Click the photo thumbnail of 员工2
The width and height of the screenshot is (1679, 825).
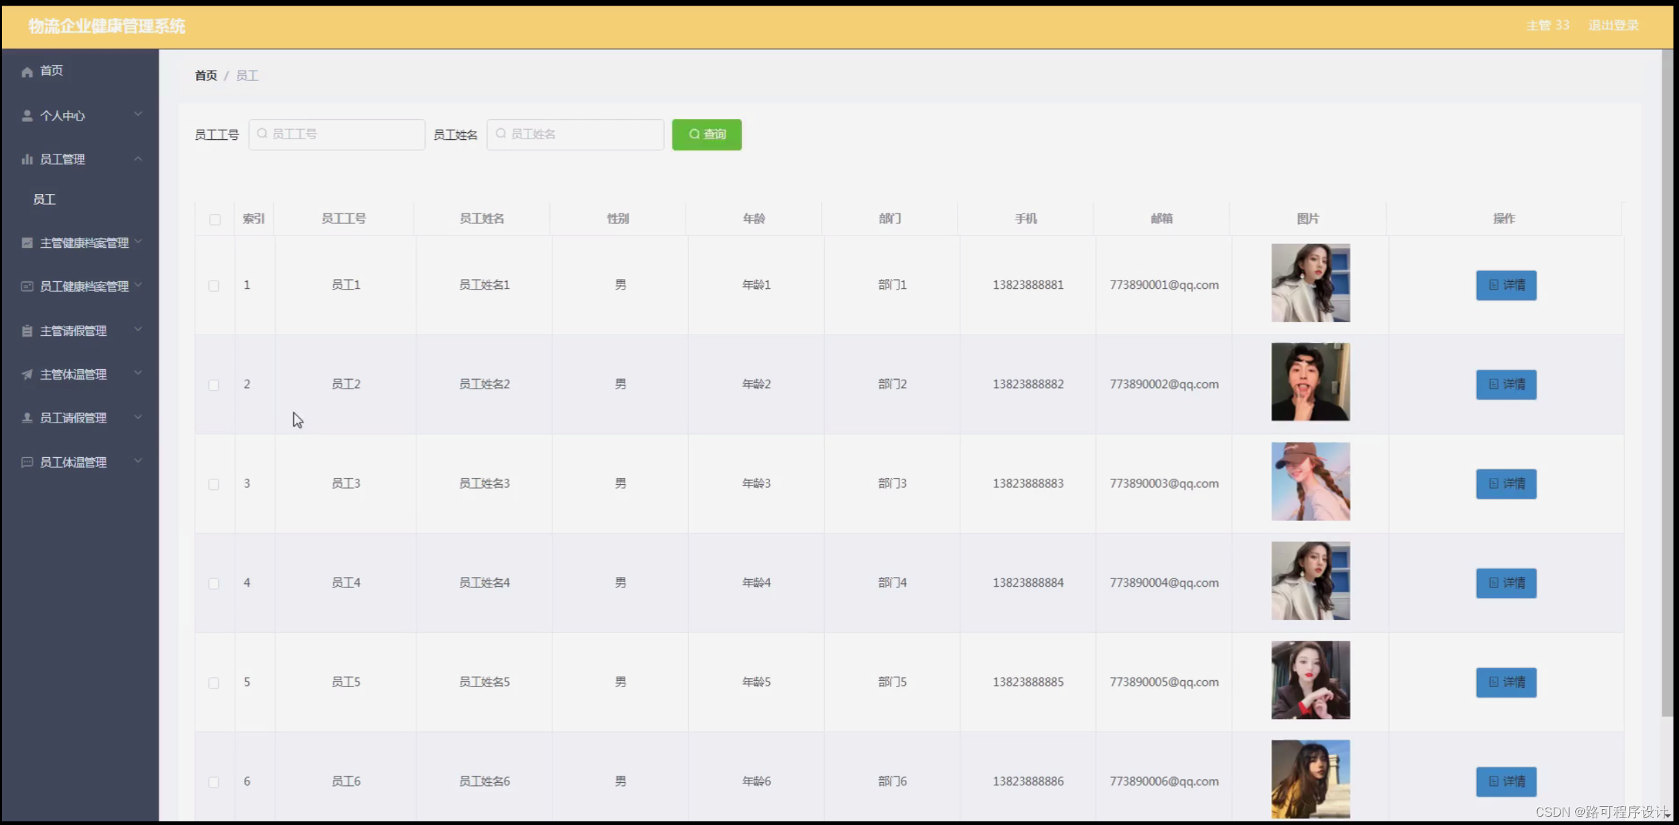click(x=1310, y=382)
